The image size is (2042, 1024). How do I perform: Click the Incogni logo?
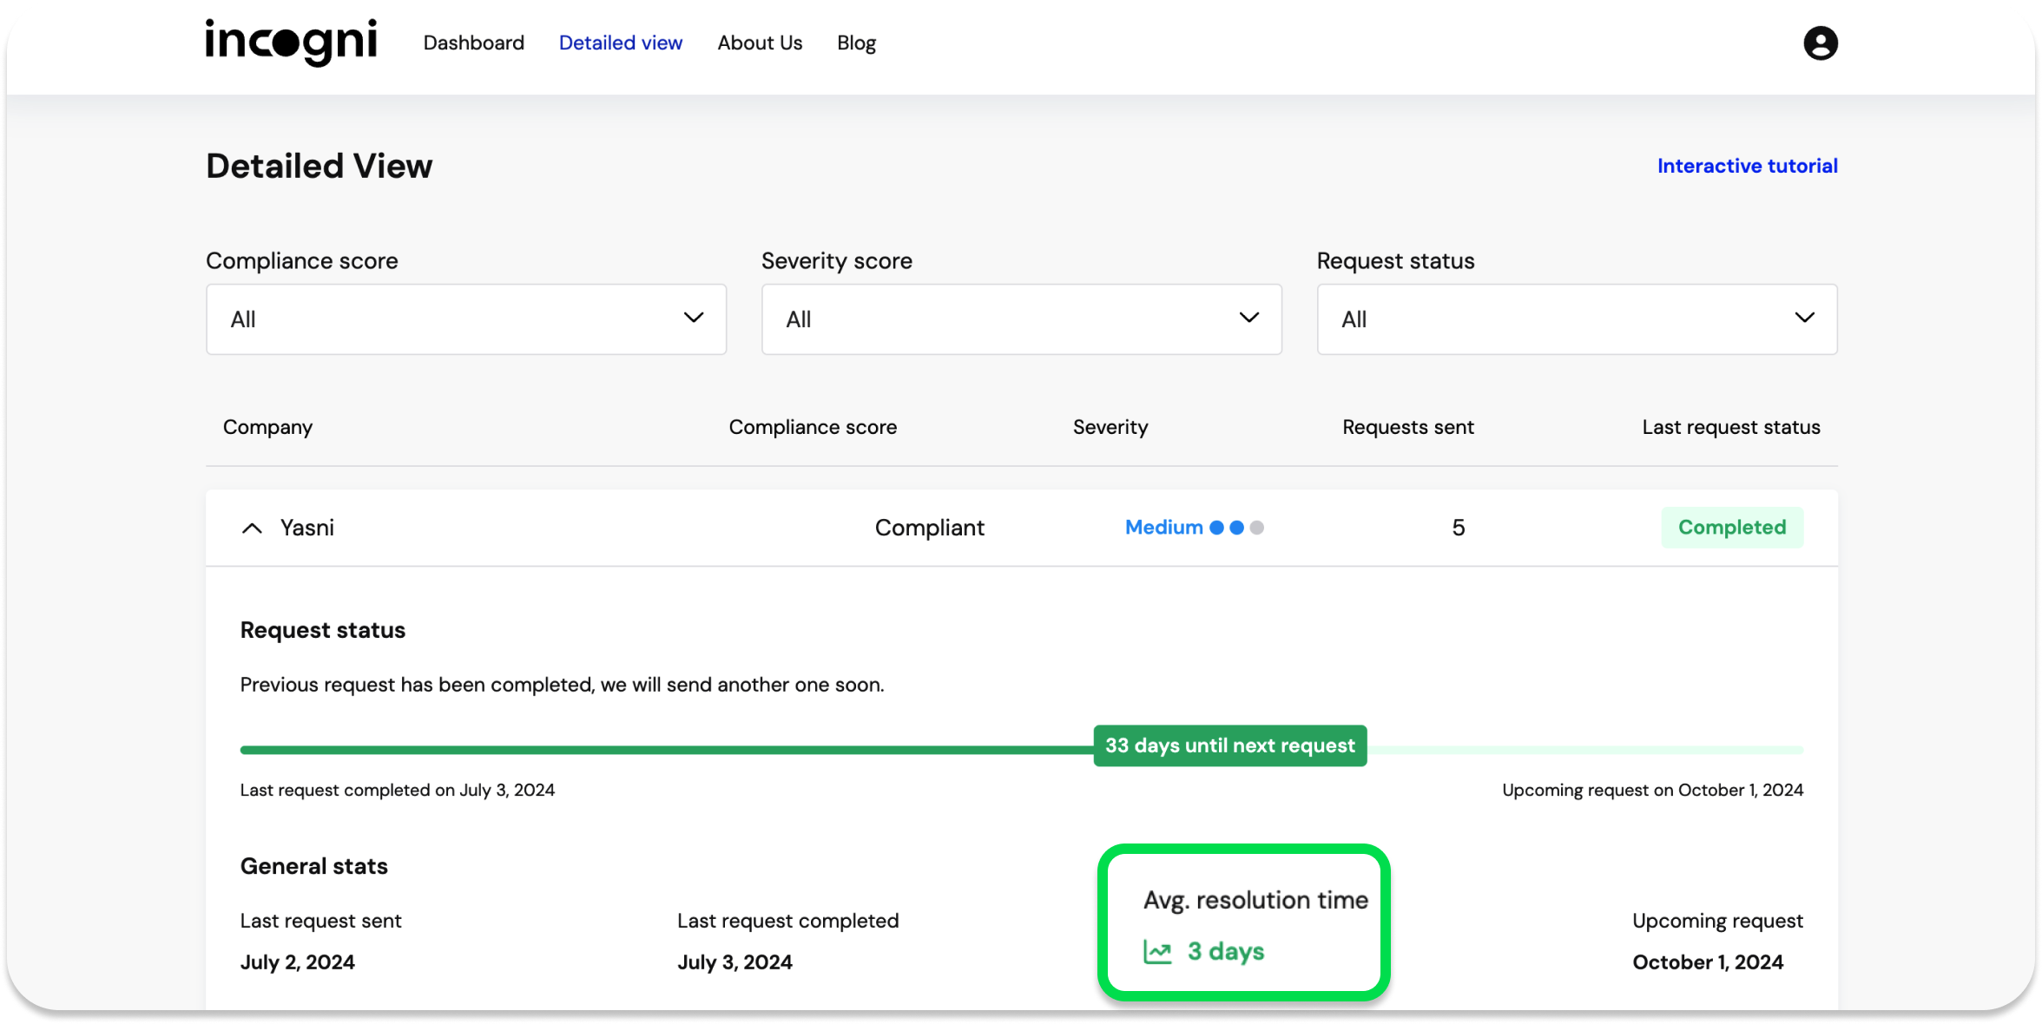(291, 42)
